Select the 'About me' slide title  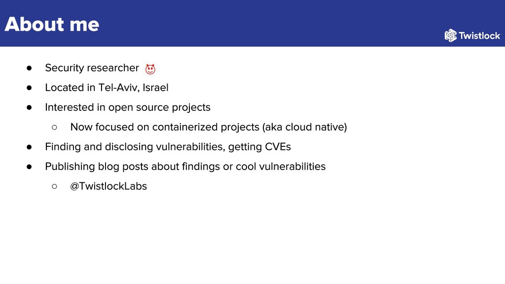(x=52, y=24)
